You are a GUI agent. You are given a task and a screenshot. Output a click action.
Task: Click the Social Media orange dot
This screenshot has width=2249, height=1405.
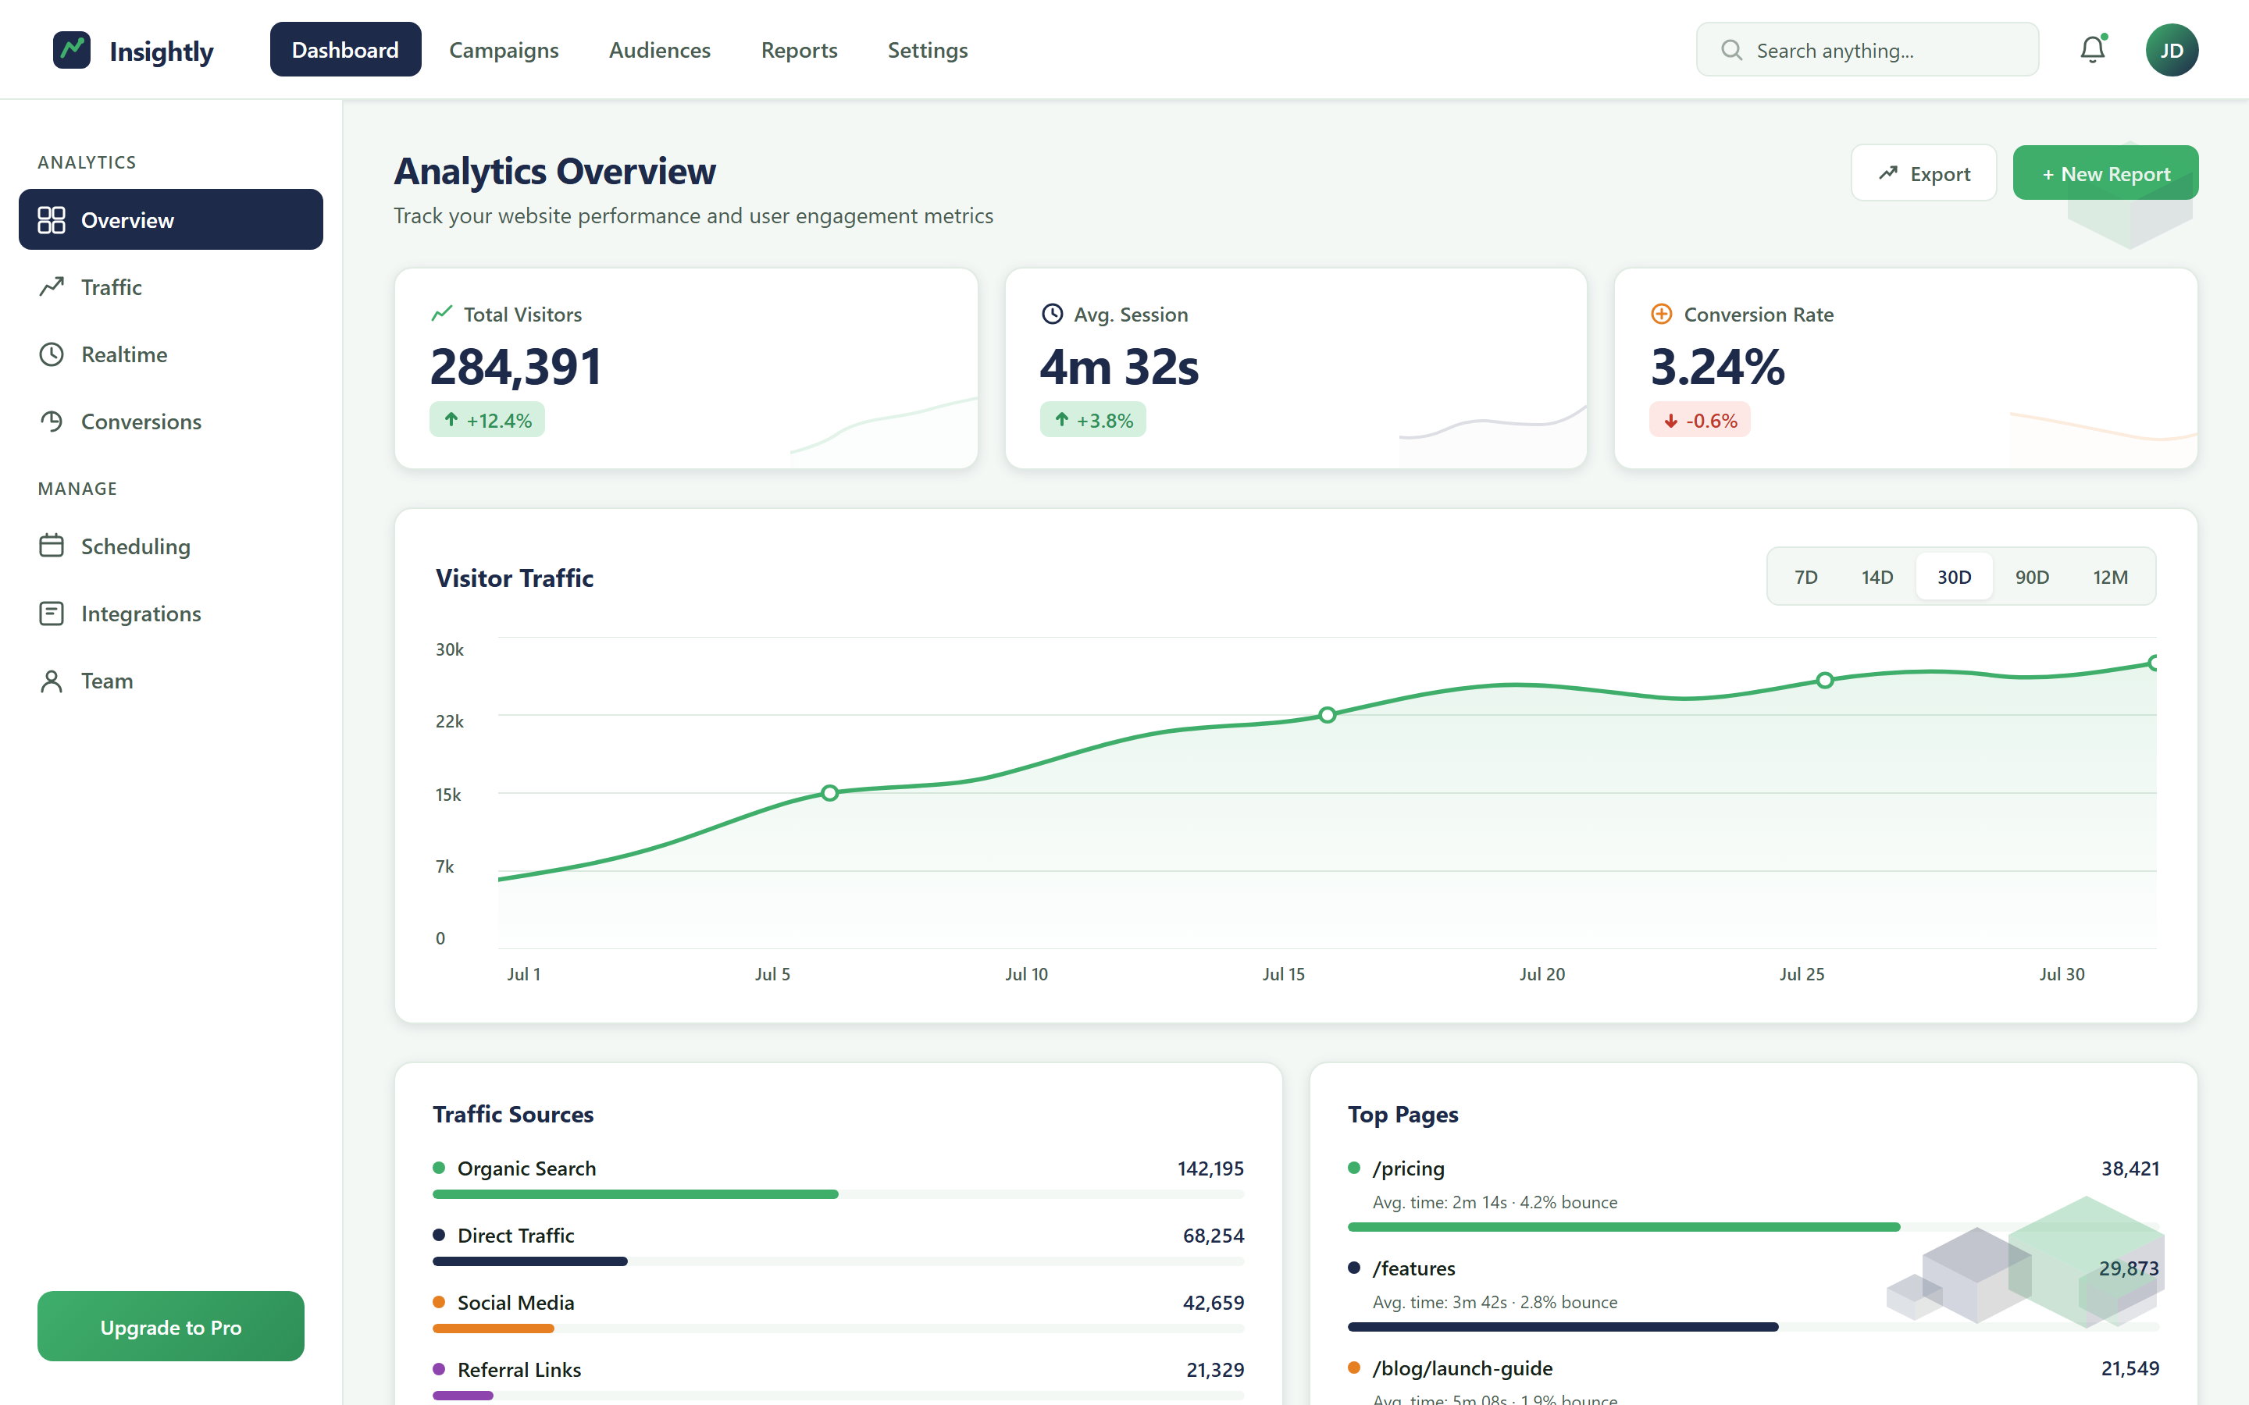tap(439, 1302)
